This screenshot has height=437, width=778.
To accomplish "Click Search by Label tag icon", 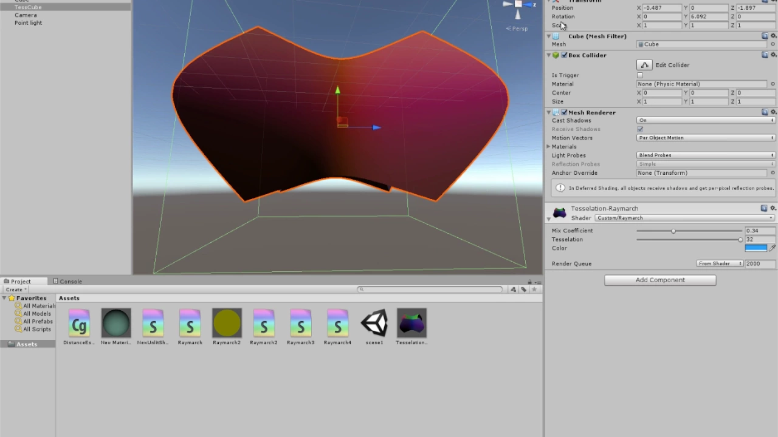I will 524,290.
